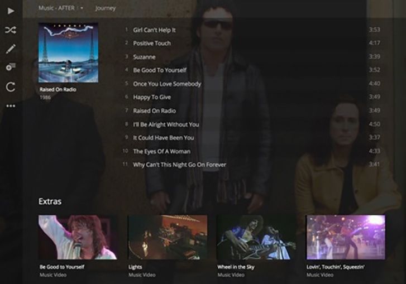The height and width of the screenshot is (284, 406).
Task: Choose the track Once You Love Somebody
Action: coord(167,84)
